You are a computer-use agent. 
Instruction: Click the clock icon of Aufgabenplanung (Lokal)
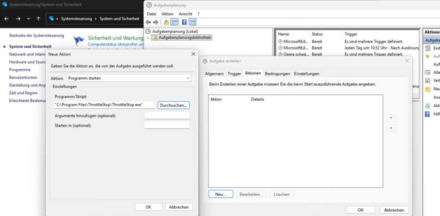148,31
